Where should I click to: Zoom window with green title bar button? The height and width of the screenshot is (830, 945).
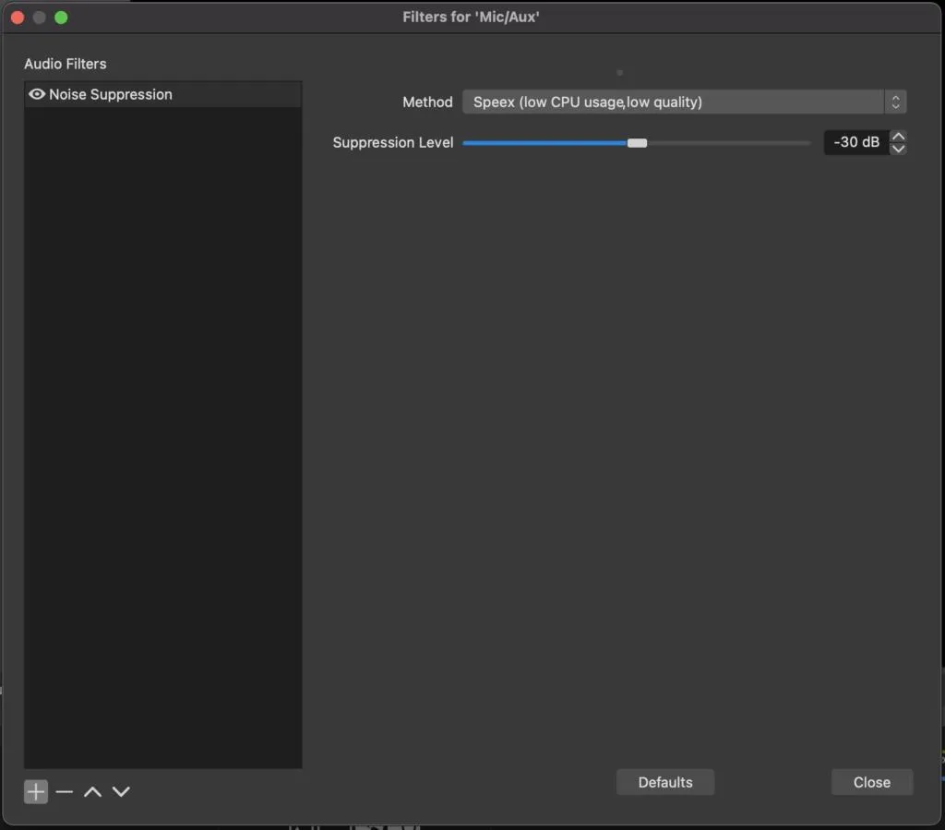click(x=61, y=18)
